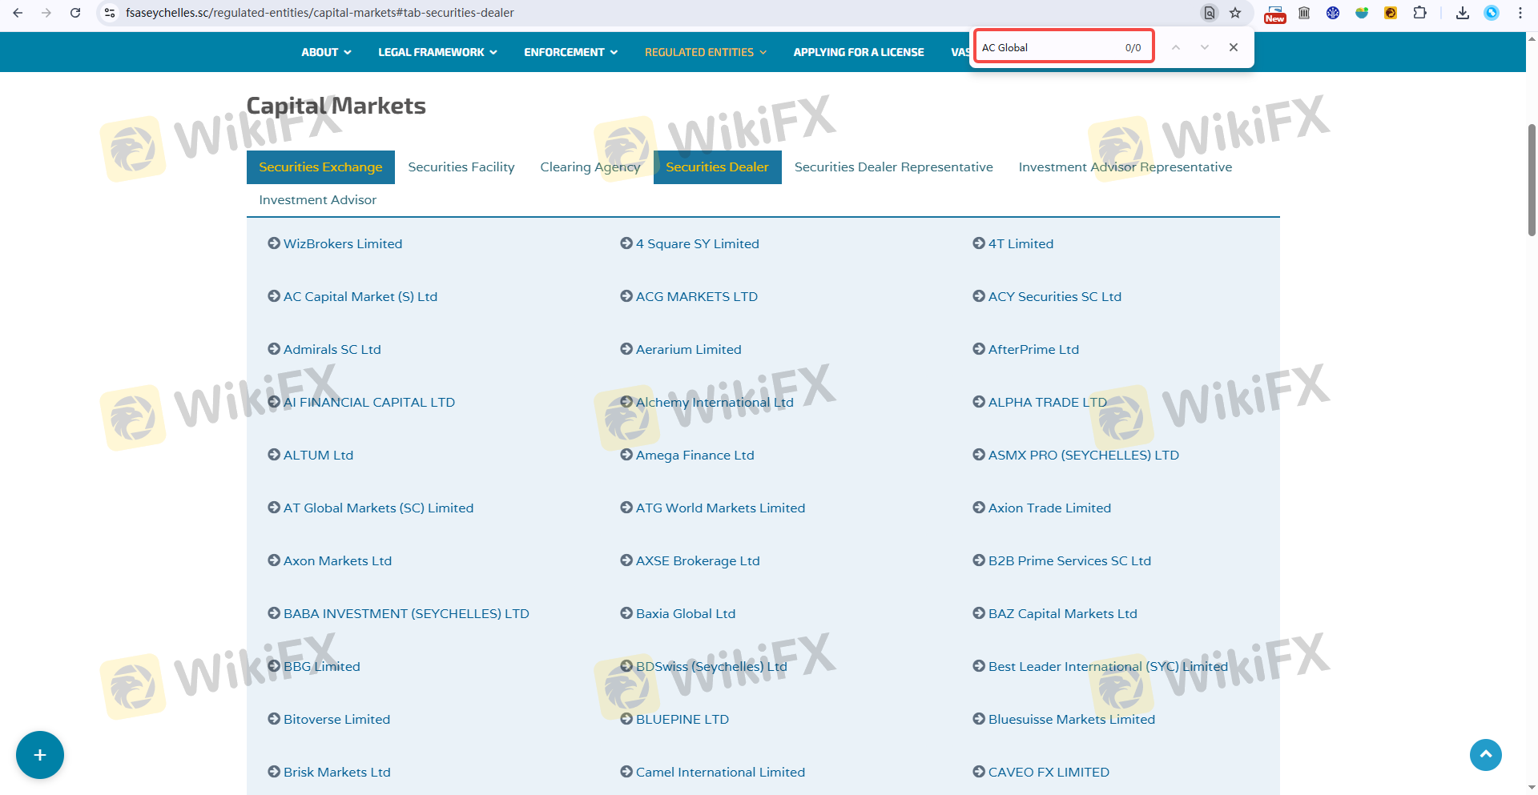Expand the ENFORCEMENT menu
The image size is (1538, 795).
(570, 52)
